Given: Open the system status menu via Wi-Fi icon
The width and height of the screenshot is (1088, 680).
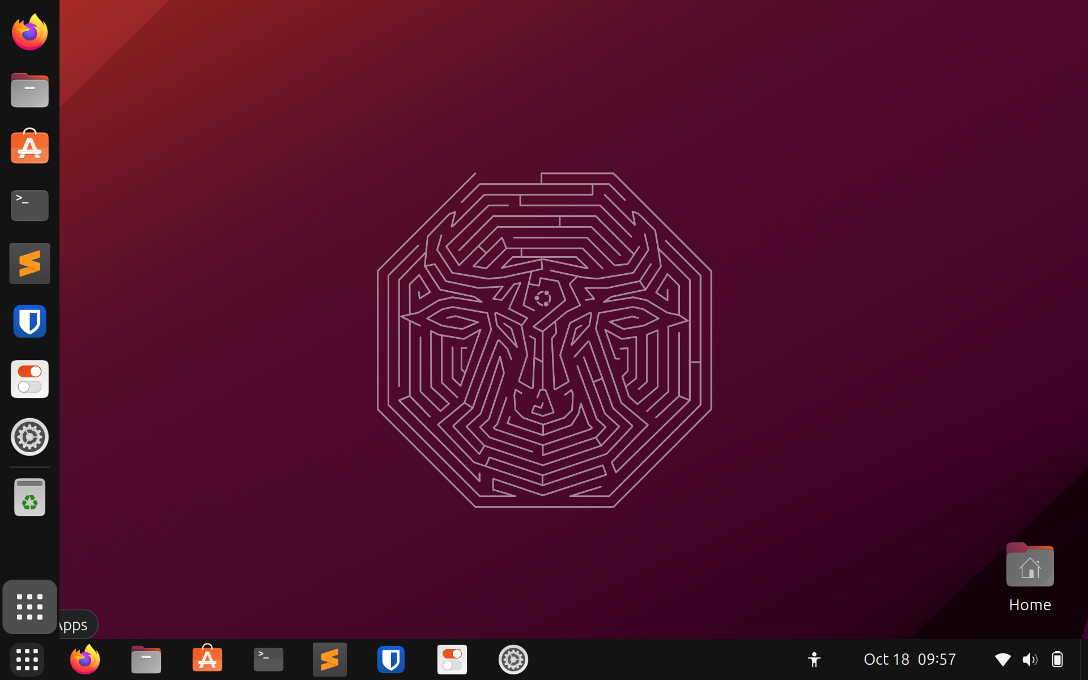Looking at the screenshot, I should coord(1002,659).
